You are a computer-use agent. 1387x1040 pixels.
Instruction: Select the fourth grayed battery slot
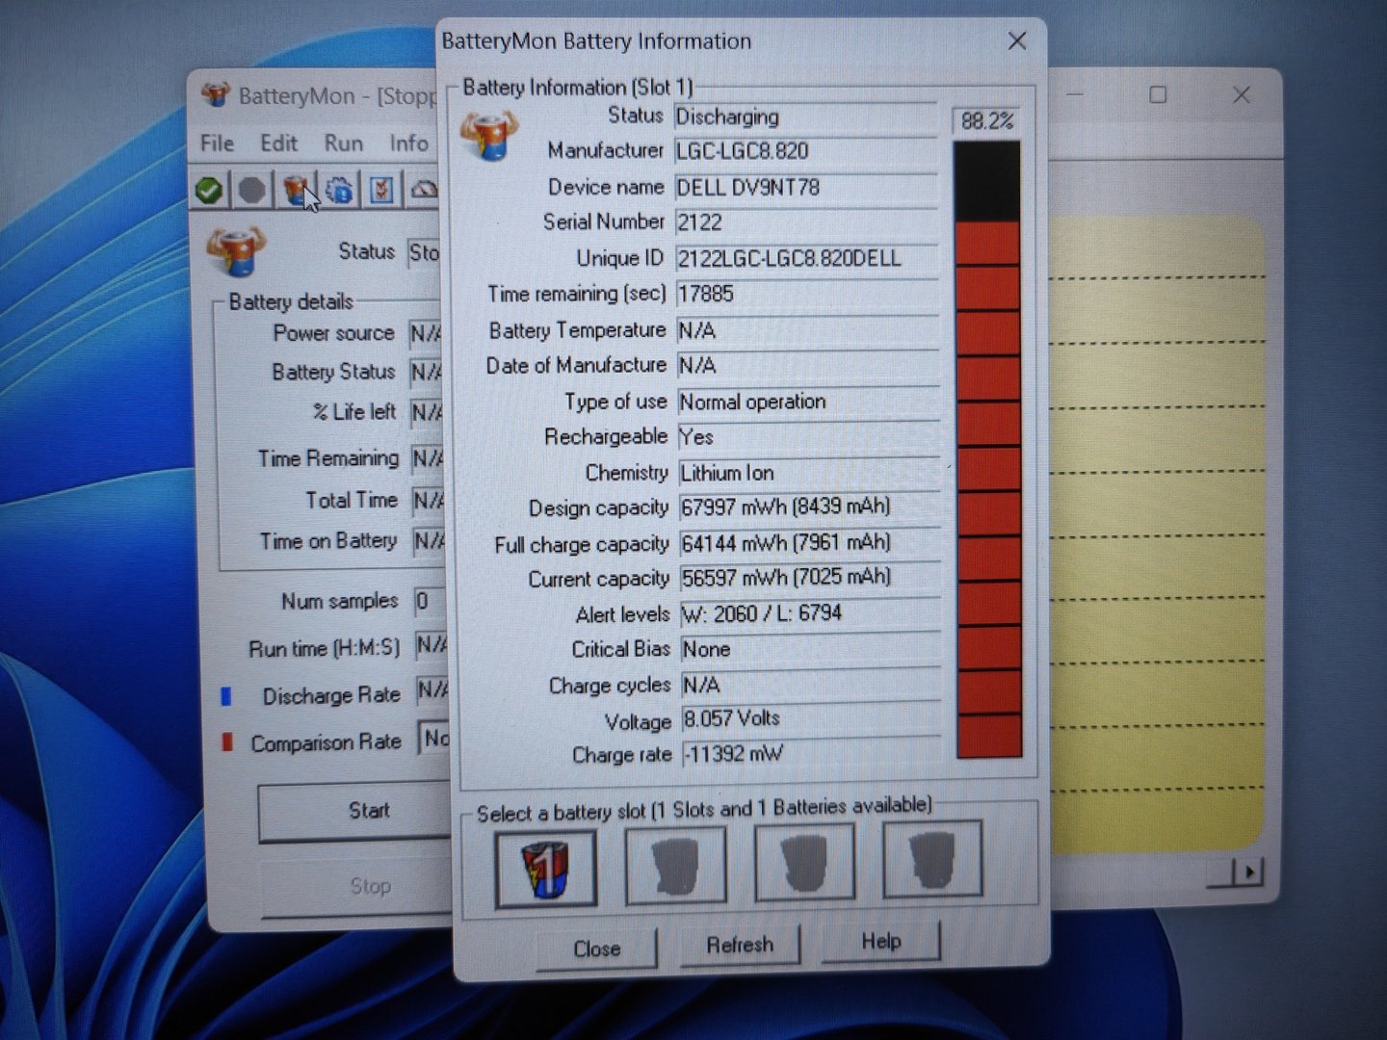[931, 859]
